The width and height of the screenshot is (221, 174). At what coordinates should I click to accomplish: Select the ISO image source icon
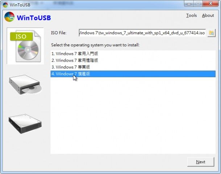tap(25, 46)
